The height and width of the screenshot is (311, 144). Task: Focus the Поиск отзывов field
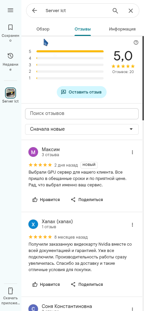(x=82, y=114)
